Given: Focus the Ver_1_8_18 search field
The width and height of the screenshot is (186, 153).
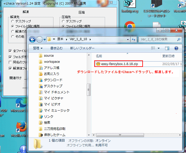Looking at the screenshot, I should coord(160,39).
